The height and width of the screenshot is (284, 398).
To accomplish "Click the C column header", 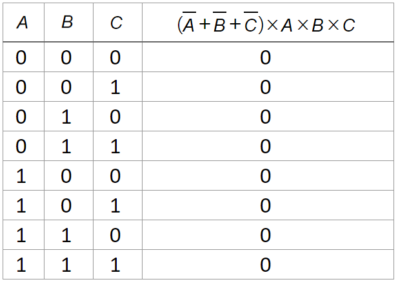I will click(115, 23).
